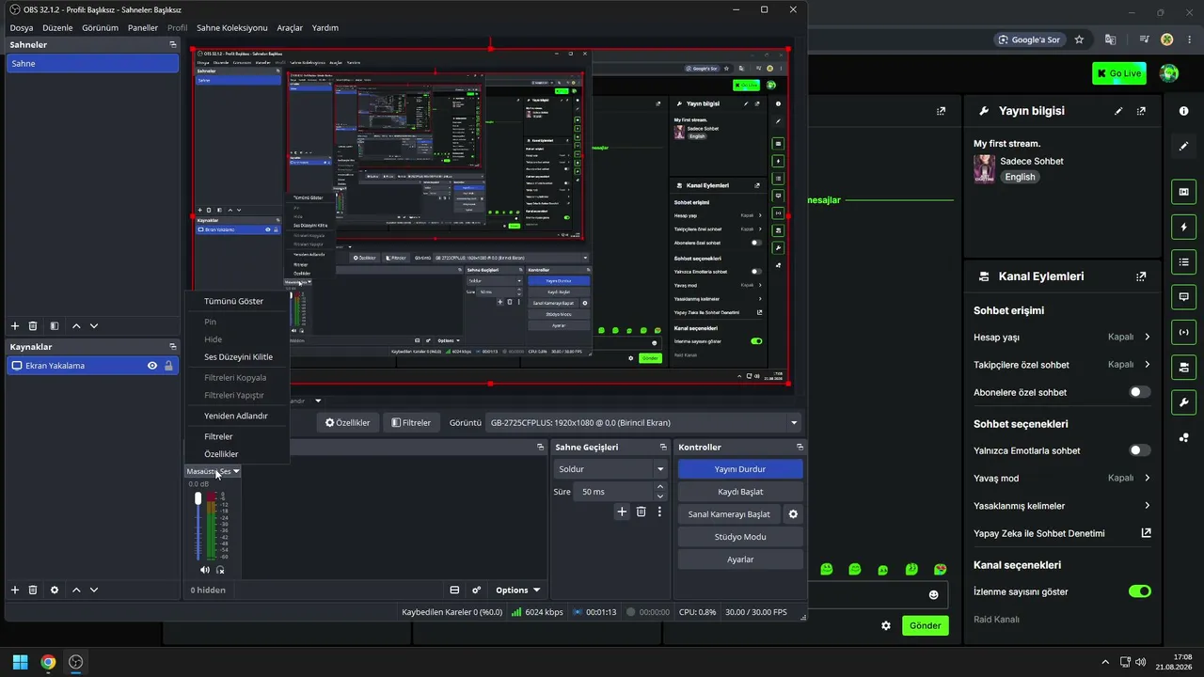Open the audio mixer Options dropdown
This screenshot has width=1204, height=677.
(518, 590)
